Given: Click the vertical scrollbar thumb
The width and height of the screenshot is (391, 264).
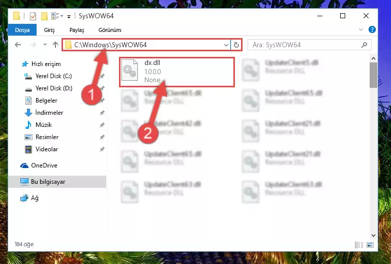Looking at the screenshot, I should point(373,75).
